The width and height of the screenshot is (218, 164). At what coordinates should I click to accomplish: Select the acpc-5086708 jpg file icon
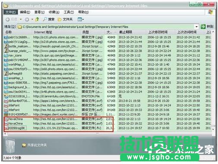6,83
